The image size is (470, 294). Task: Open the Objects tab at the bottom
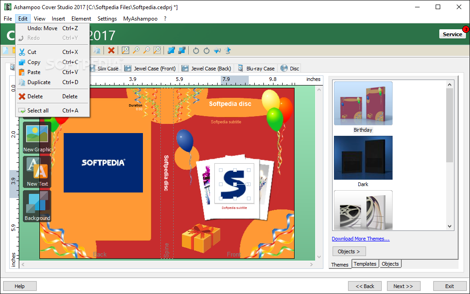point(390,264)
